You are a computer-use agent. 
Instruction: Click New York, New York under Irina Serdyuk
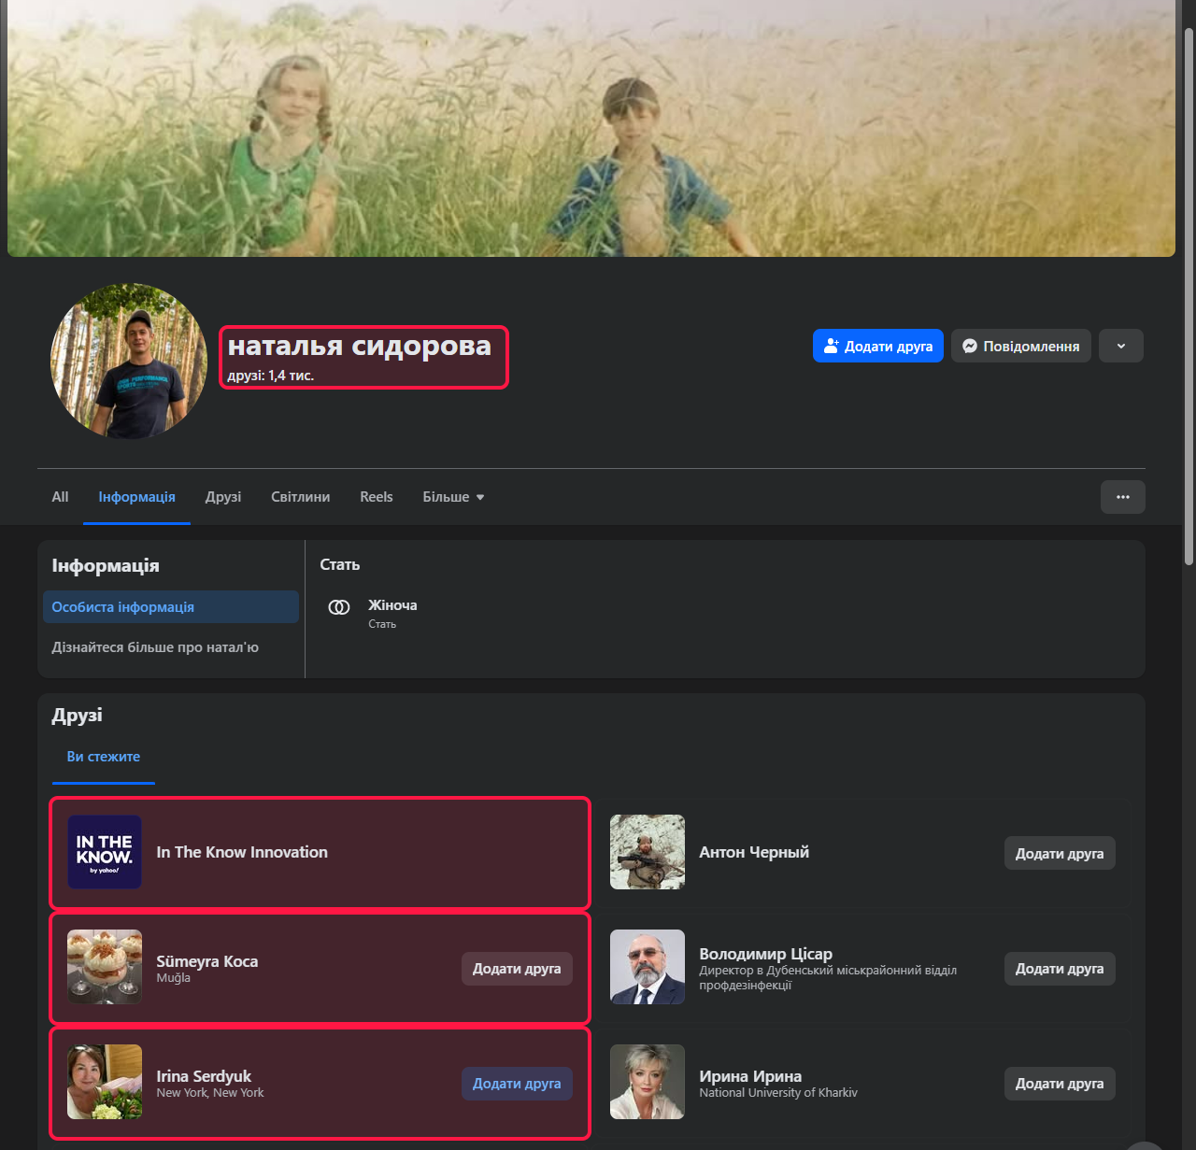(x=210, y=1093)
